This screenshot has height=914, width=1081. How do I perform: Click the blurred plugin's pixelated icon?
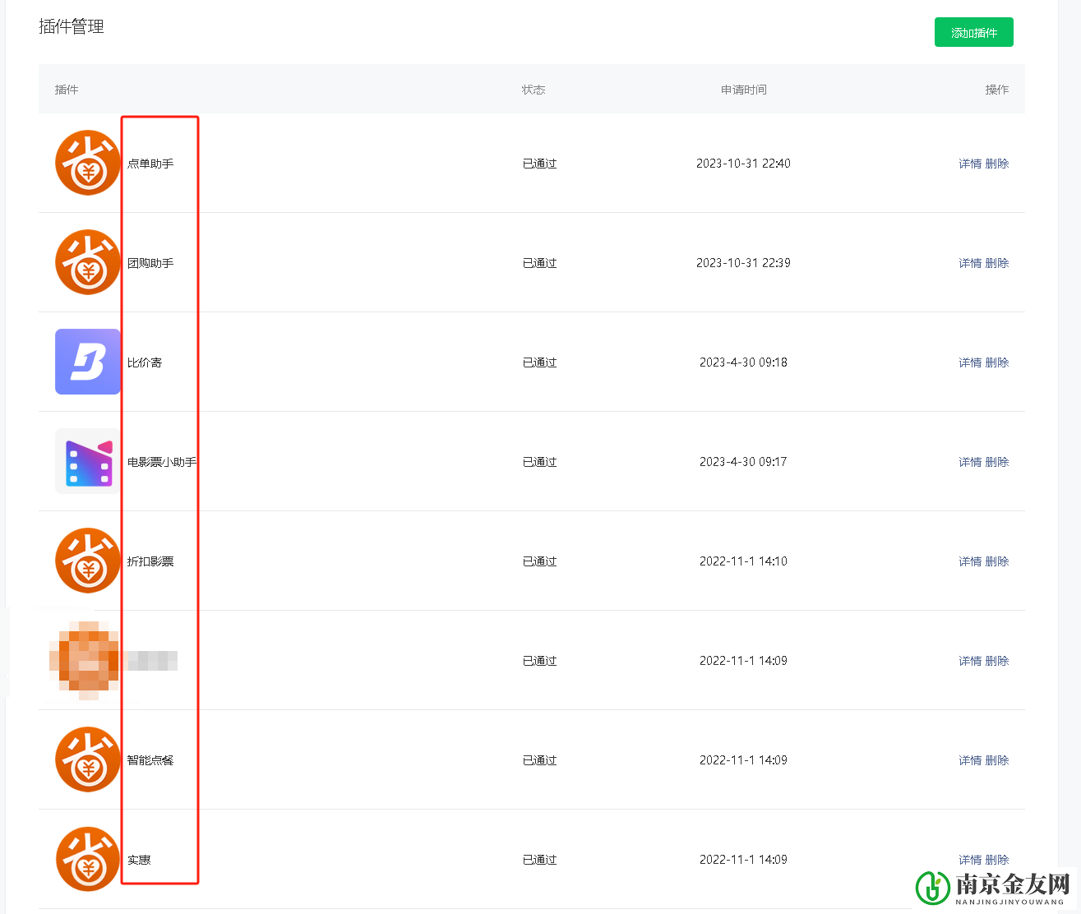(85, 660)
